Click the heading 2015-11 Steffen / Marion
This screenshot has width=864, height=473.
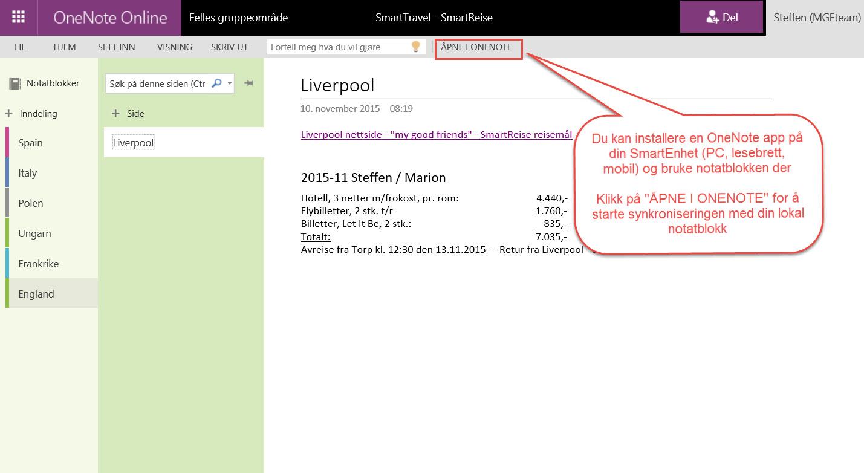click(x=373, y=178)
